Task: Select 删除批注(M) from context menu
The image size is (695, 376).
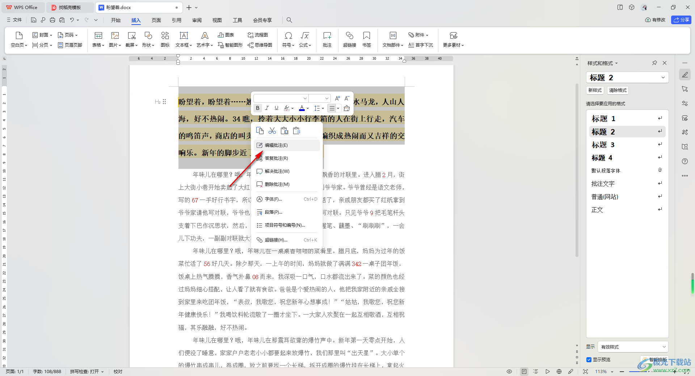Action: coord(287,184)
